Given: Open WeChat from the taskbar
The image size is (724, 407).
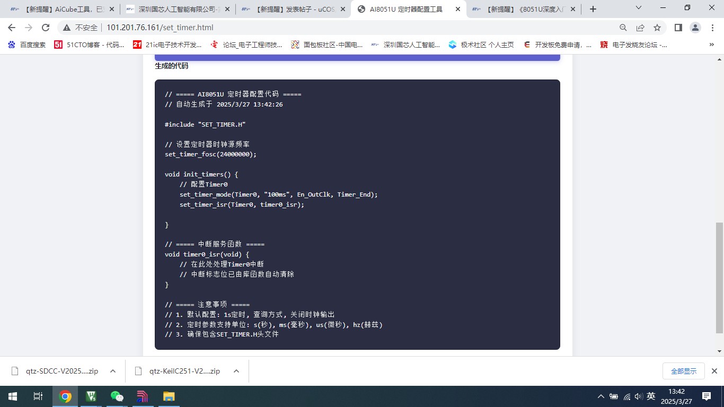Looking at the screenshot, I should (117, 396).
